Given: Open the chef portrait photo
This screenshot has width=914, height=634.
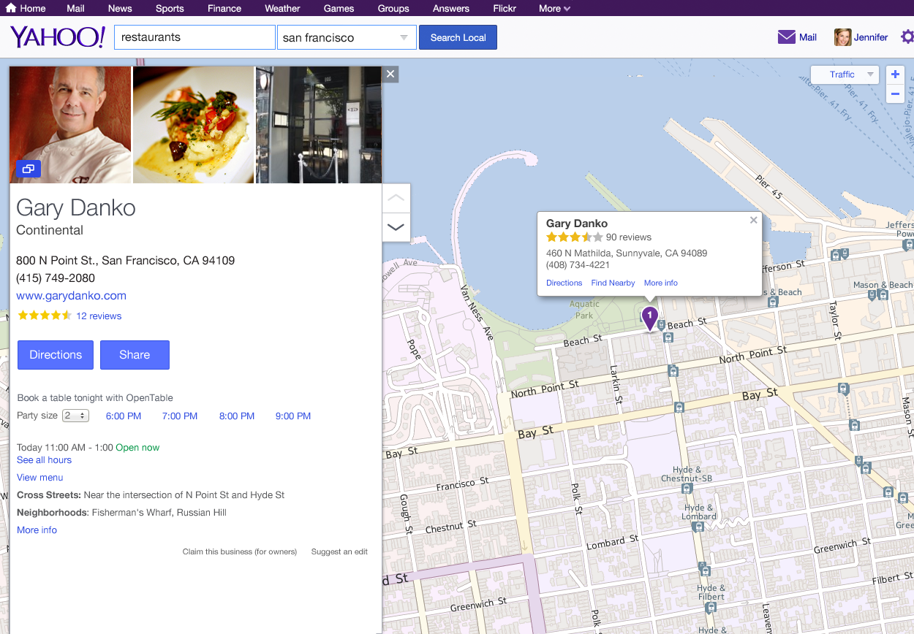Looking at the screenshot, I should pyautogui.click(x=70, y=125).
